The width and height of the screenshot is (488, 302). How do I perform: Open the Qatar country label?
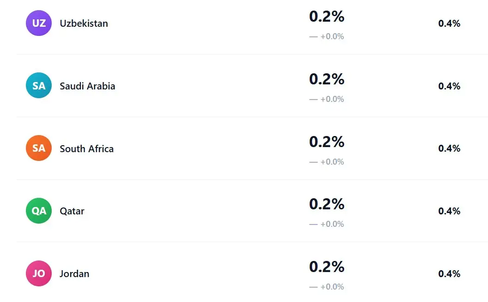click(72, 211)
